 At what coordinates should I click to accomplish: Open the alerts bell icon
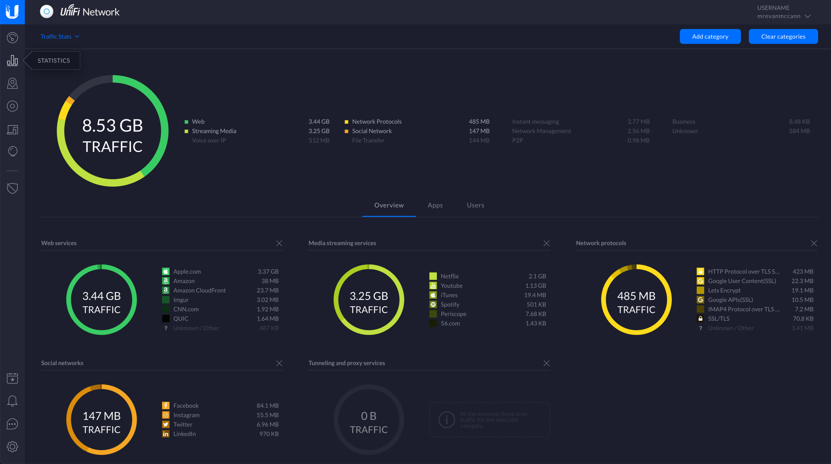(x=12, y=401)
